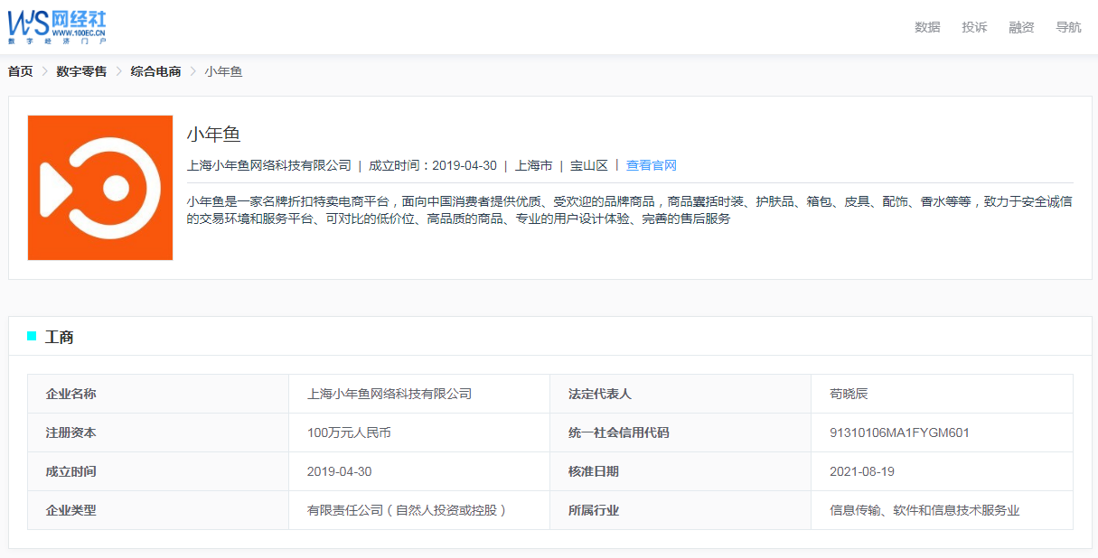Click the 工商 section heading

coord(60,337)
